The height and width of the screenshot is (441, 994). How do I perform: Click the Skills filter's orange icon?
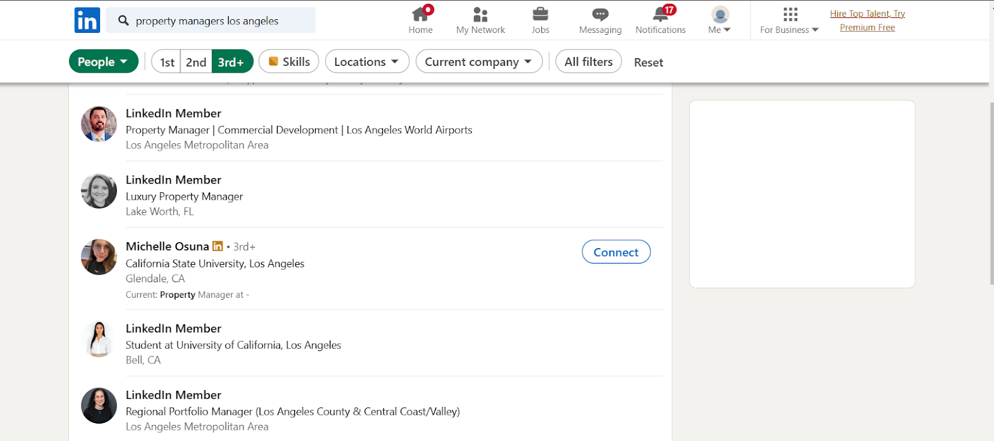[x=273, y=61]
